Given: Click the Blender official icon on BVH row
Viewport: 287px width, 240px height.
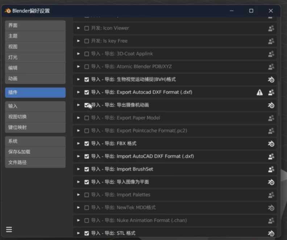Looking at the screenshot, I should tap(271, 79).
